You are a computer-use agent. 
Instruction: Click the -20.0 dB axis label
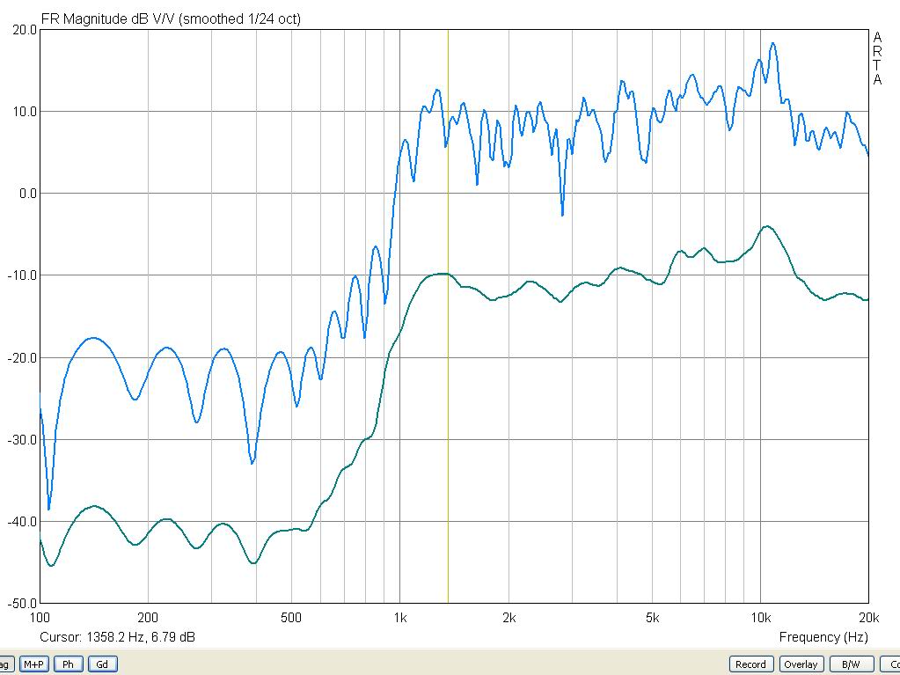[22, 357]
